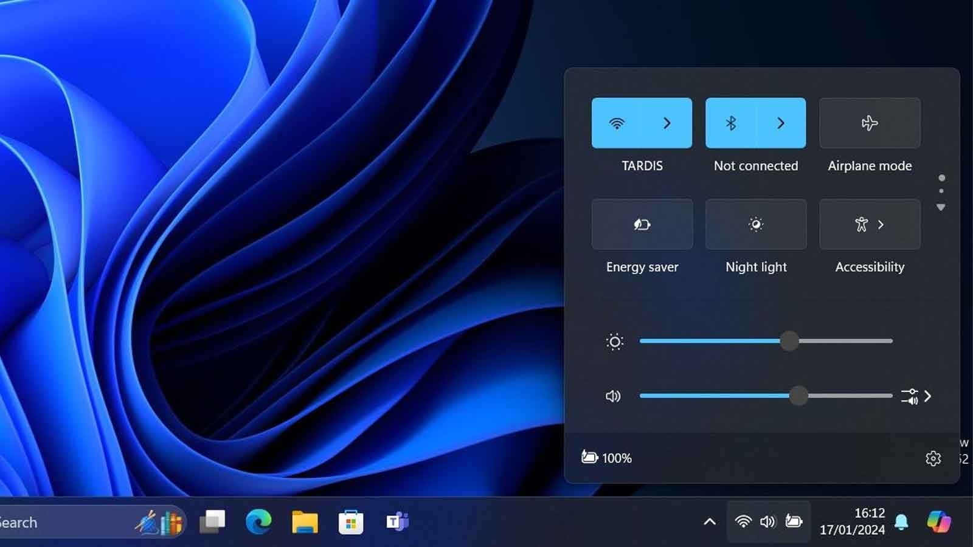The height and width of the screenshot is (547, 973).
Task: Expand the TARDIS Wi-Fi network list
Action: (x=667, y=122)
